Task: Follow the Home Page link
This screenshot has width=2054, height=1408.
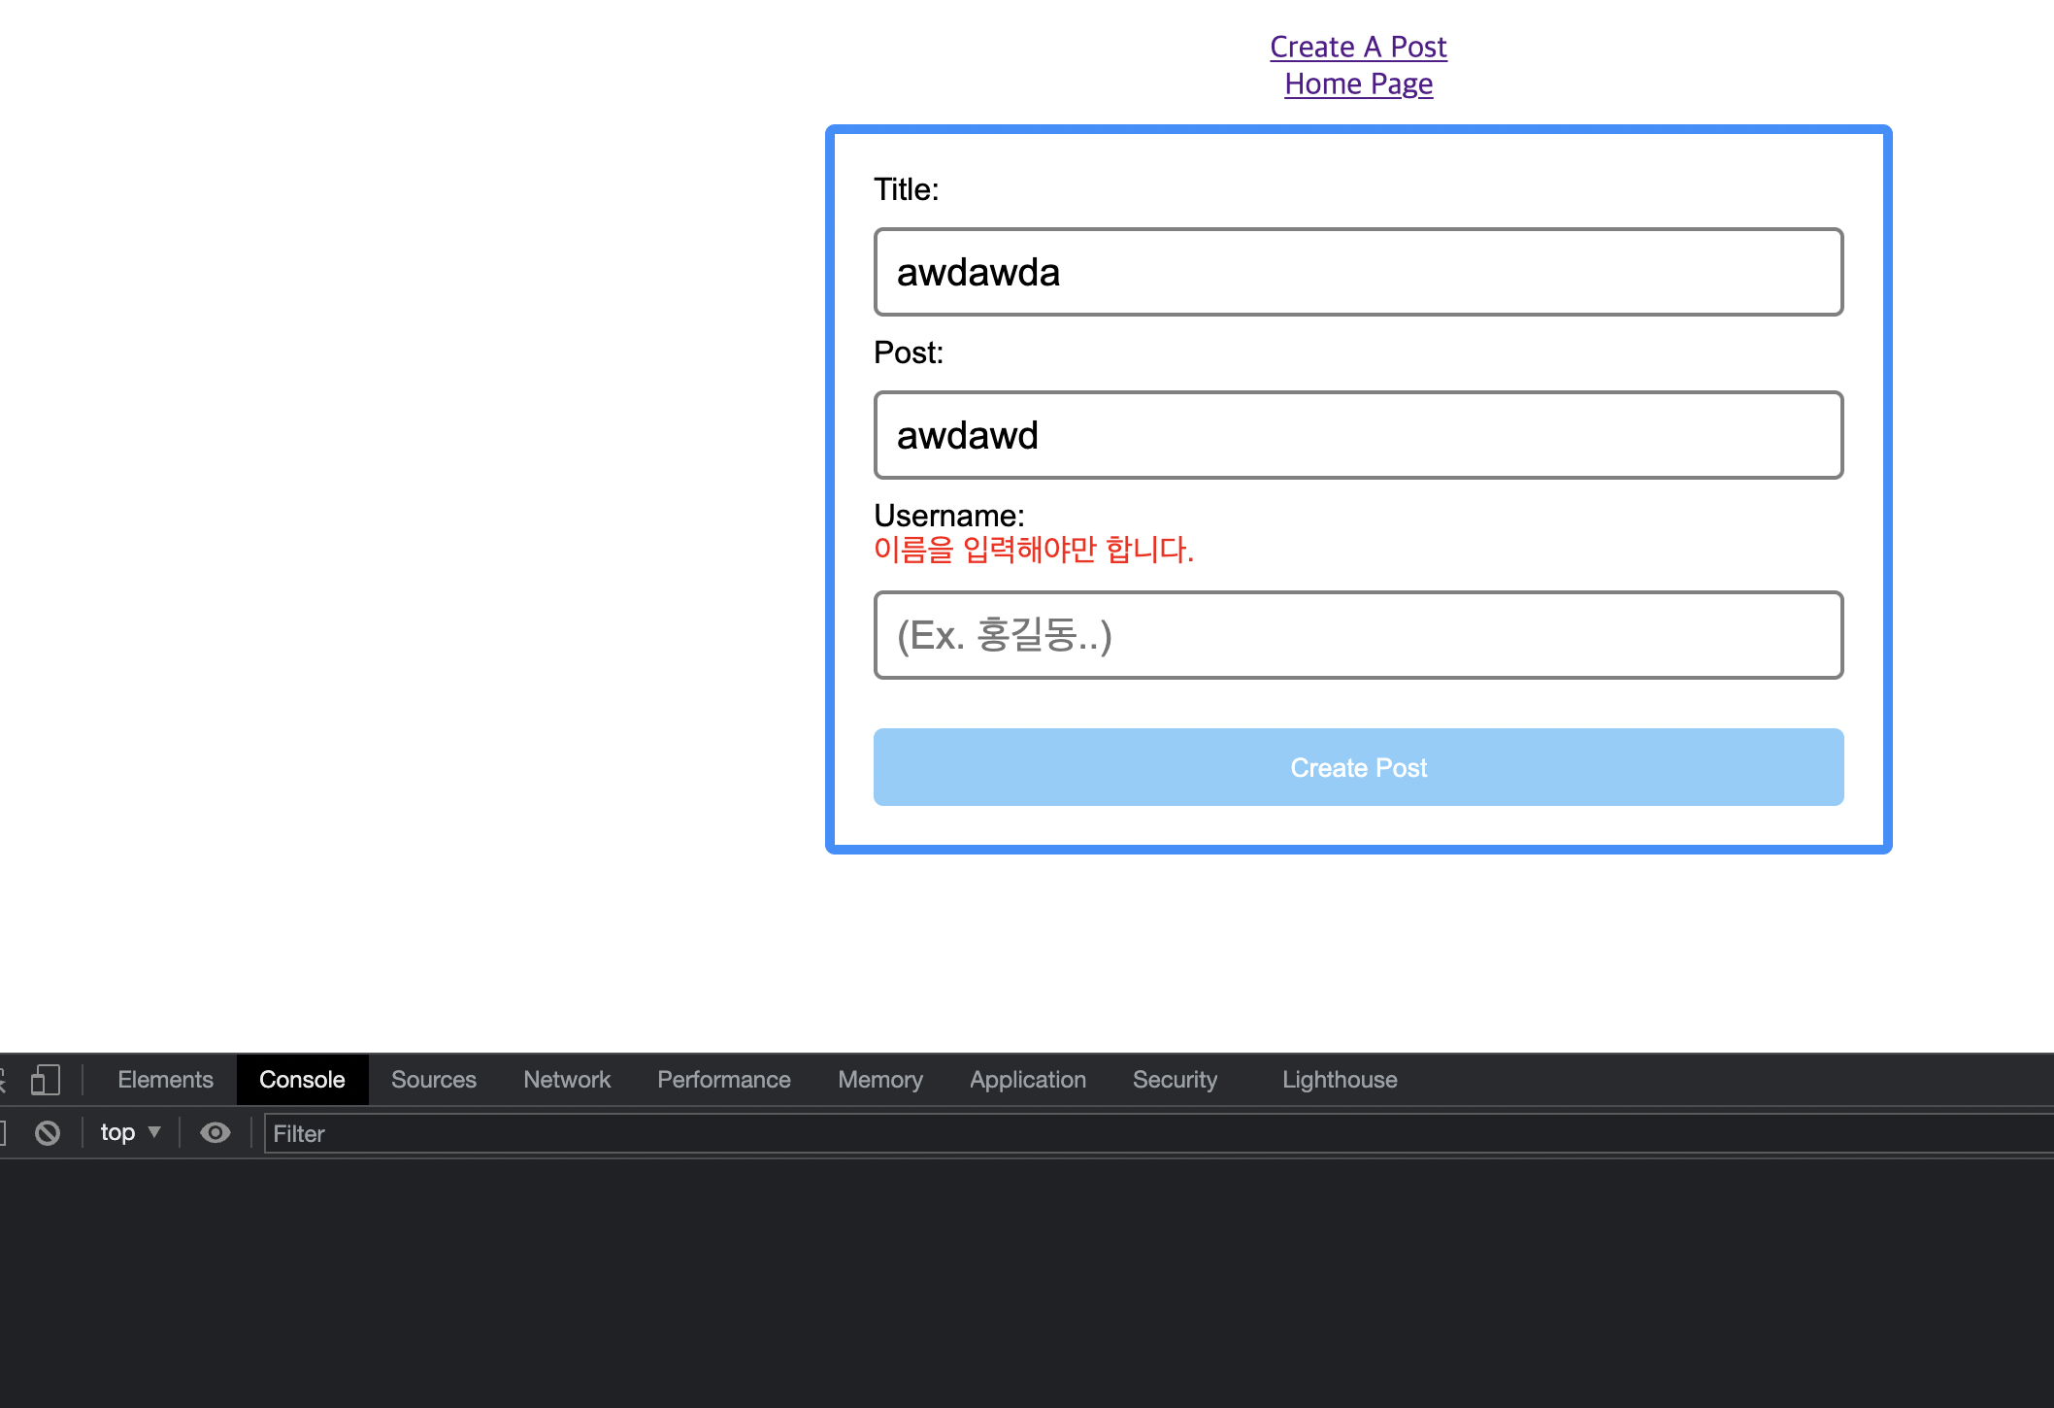Action: click(1358, 84)
